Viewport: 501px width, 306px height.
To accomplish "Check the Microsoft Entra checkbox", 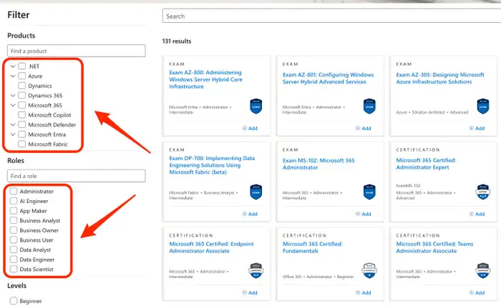I will 21,134.
